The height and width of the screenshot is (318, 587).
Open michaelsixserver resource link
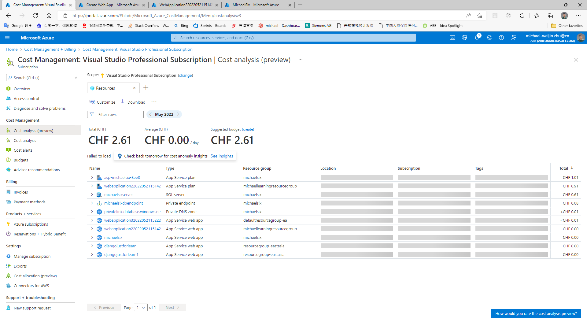pos(119,194)
